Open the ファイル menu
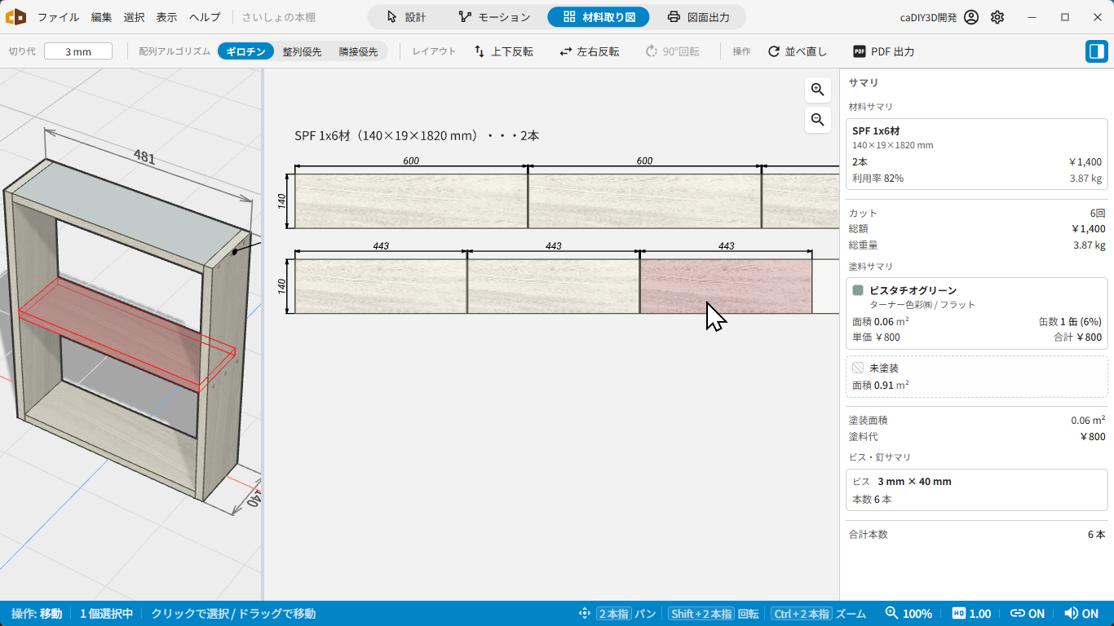Screen dimensions: 1114x626 tap(59, 17)
